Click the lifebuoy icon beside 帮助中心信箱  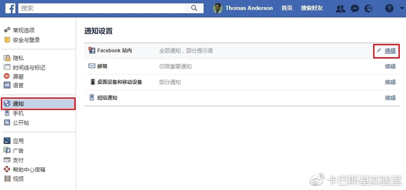pyautogui.click(x=7, y=169)
